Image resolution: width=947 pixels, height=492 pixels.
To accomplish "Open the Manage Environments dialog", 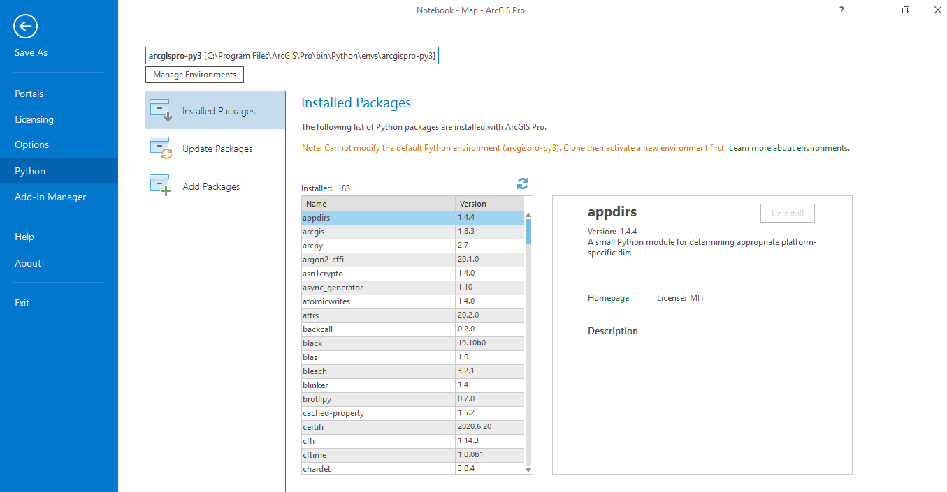I will coord(194,74).
